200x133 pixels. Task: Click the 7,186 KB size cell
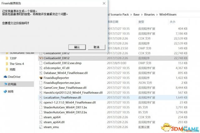pyautogui.click(x=182, y=34)
